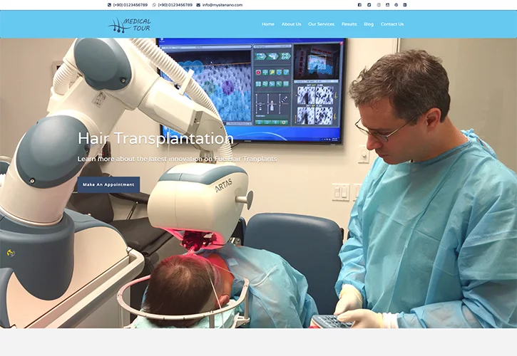Screen dimensions: 517x356
Task: Open the Facebook social icon
Action: pyautogui.click(x=359, y=5)
